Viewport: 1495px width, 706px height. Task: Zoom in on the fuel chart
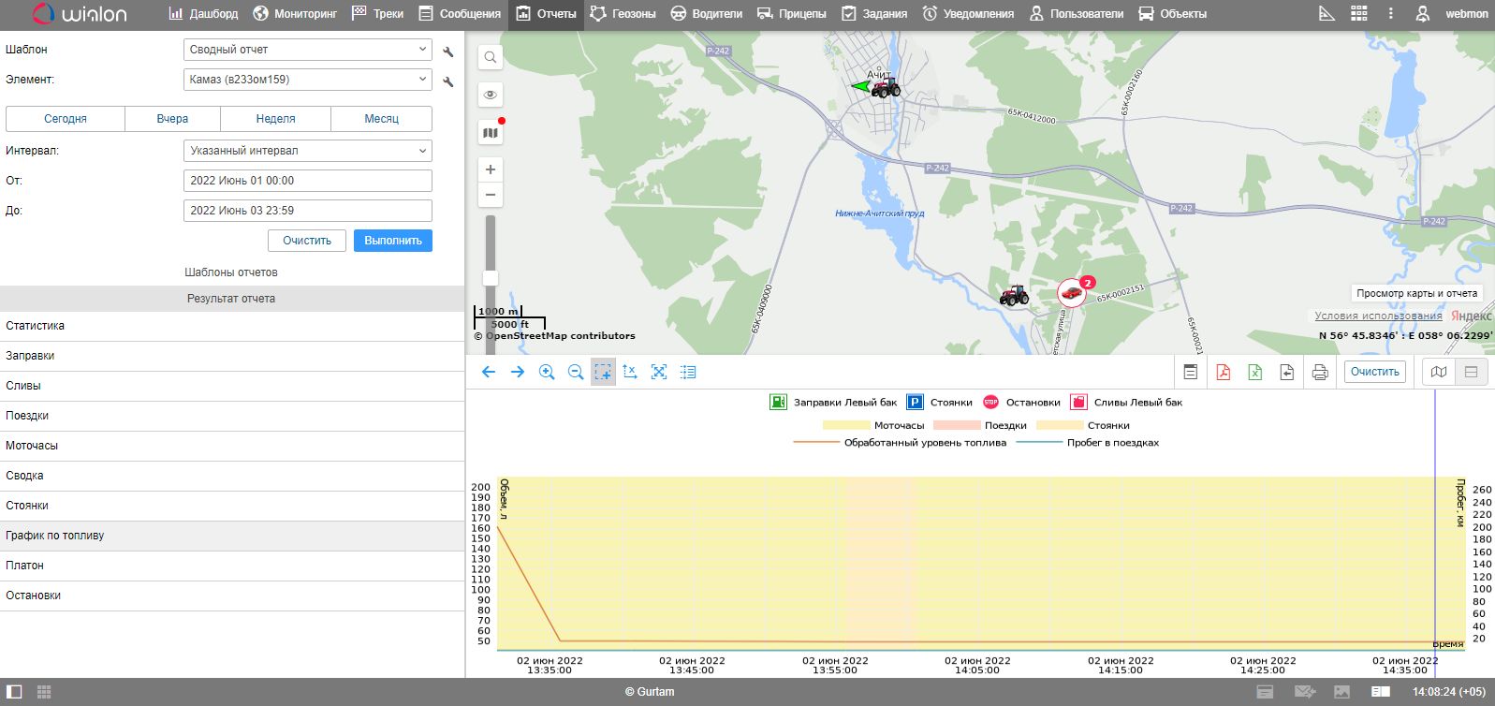click(x=547, y=372)
